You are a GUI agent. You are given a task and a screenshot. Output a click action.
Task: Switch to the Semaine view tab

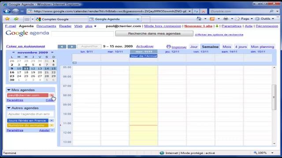coord(210,47)
